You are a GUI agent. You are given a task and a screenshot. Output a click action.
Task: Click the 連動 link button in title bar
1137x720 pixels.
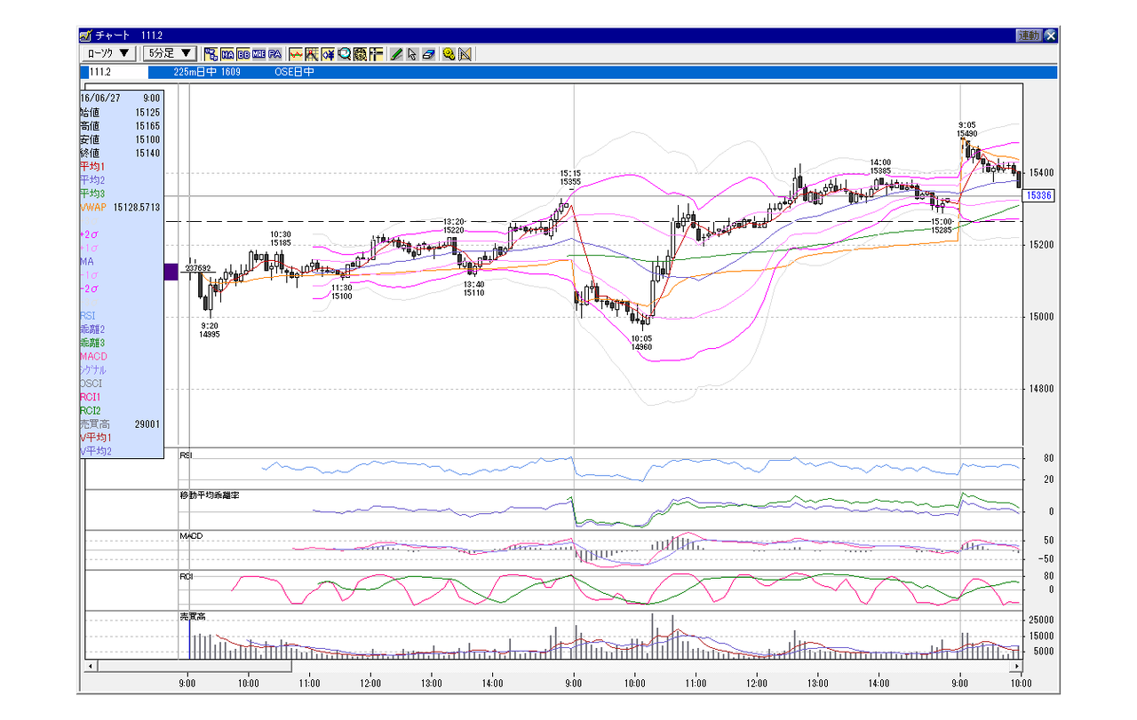coord(1029,36)
